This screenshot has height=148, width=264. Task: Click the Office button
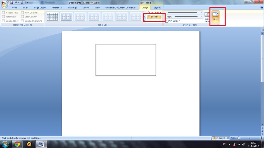coord(4,4)
